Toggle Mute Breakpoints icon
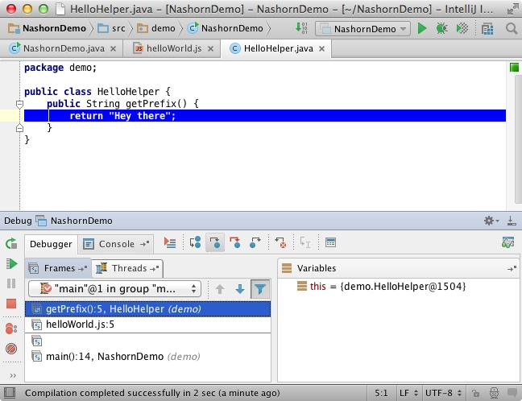This screenshot has width=522, height=401. click(x=11, y=349)
